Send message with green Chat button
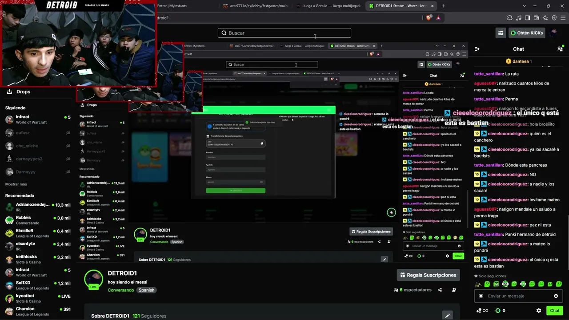Screen dimensions: 569x320 pos(554,311)
